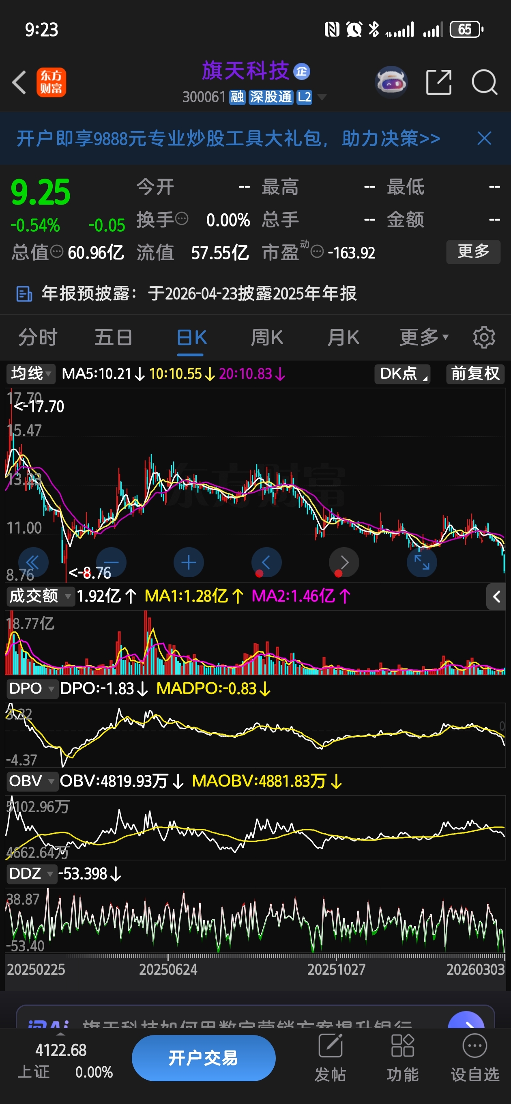Tap the candlestick K-line chart
Screen dimensions: 511x1104
pyautogui.click(x=255, y=485)
